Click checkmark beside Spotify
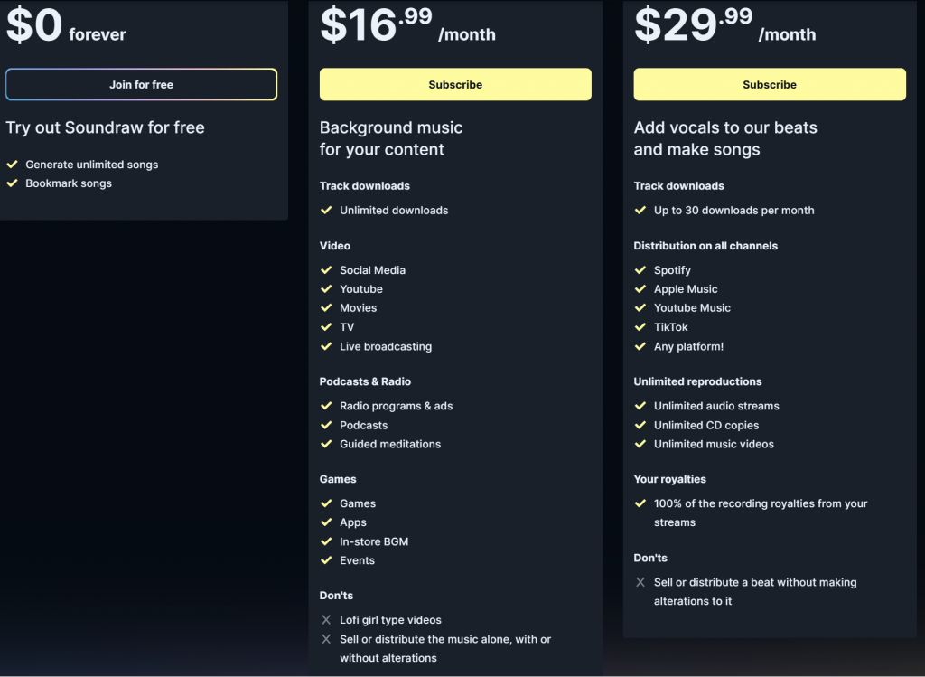925x677 pixels. click(x=640, y=270)
